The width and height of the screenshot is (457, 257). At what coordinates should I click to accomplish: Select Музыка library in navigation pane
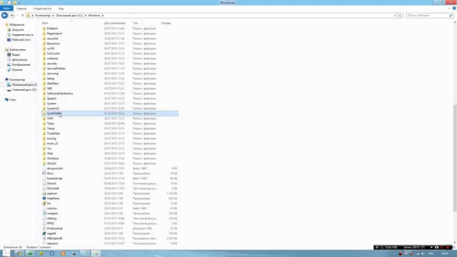(x=17, y=70)
